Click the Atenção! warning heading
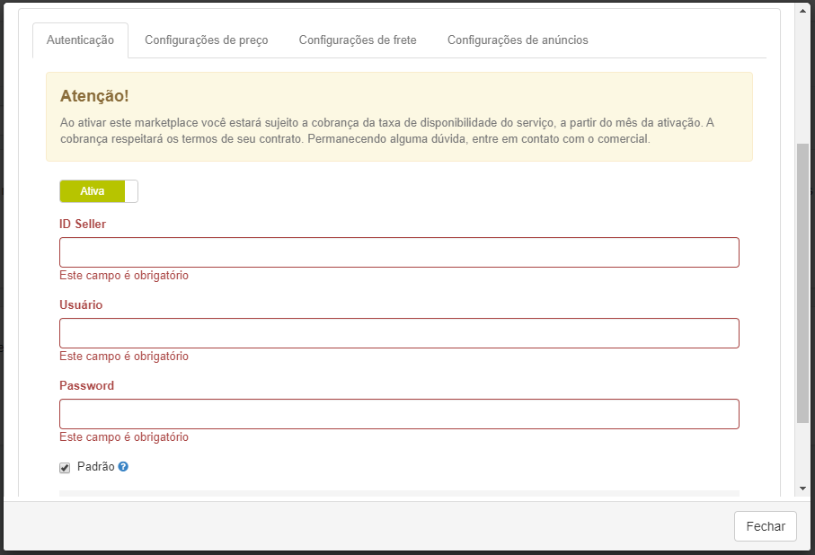815x555 pixels. click(94, 96)
